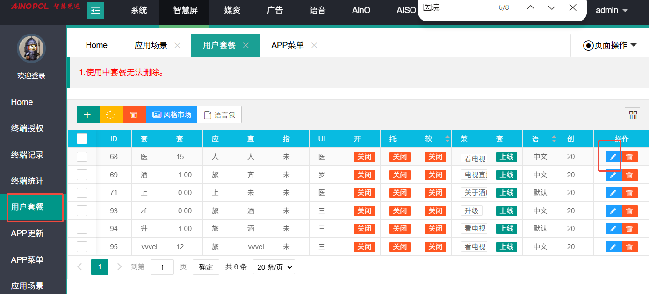Toggle 上线 status in row 69
This screenshot has height=294, width=649.
(506, 175)
